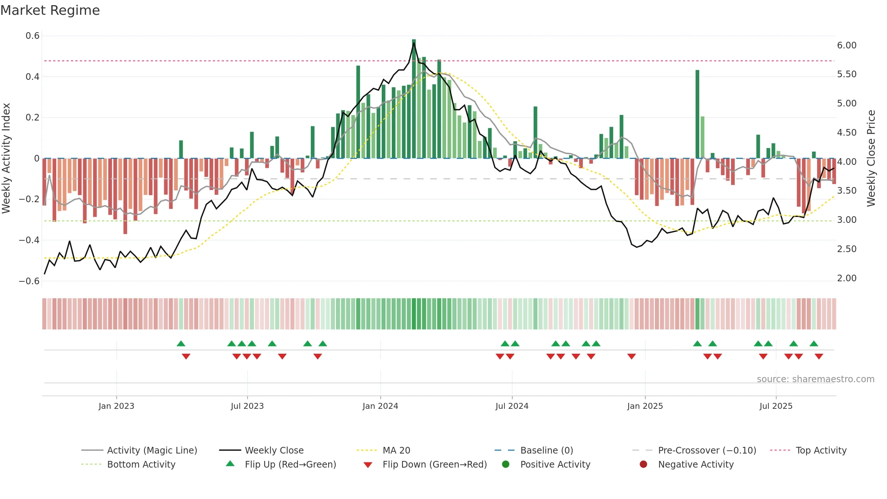Click the 5.50 price axis tick
This screenshot has height=499, width=887.
(847, 74)
